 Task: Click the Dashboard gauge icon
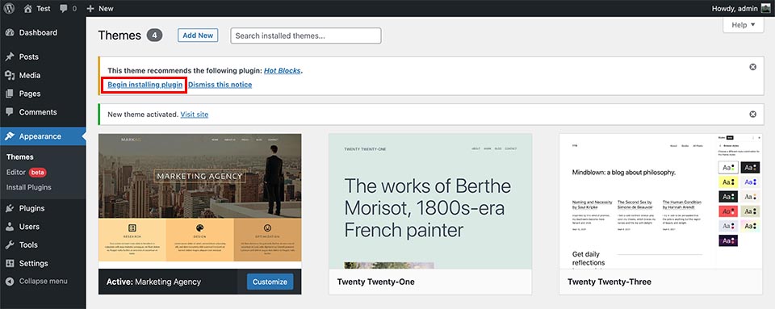[10, 32]
